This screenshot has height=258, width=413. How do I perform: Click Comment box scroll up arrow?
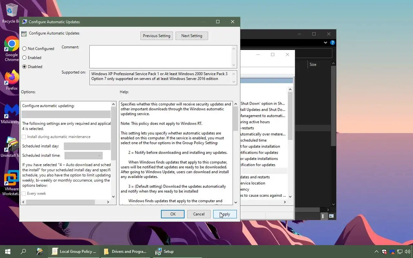pos(234,49)
